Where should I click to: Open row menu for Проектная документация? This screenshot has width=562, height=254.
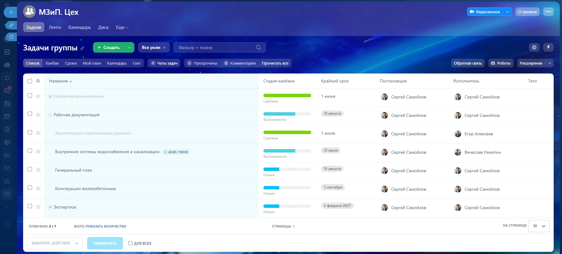[x=38, y=96]
